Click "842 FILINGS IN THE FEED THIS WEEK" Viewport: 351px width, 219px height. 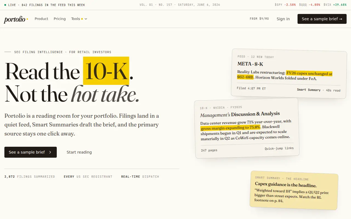click(53, 5)
